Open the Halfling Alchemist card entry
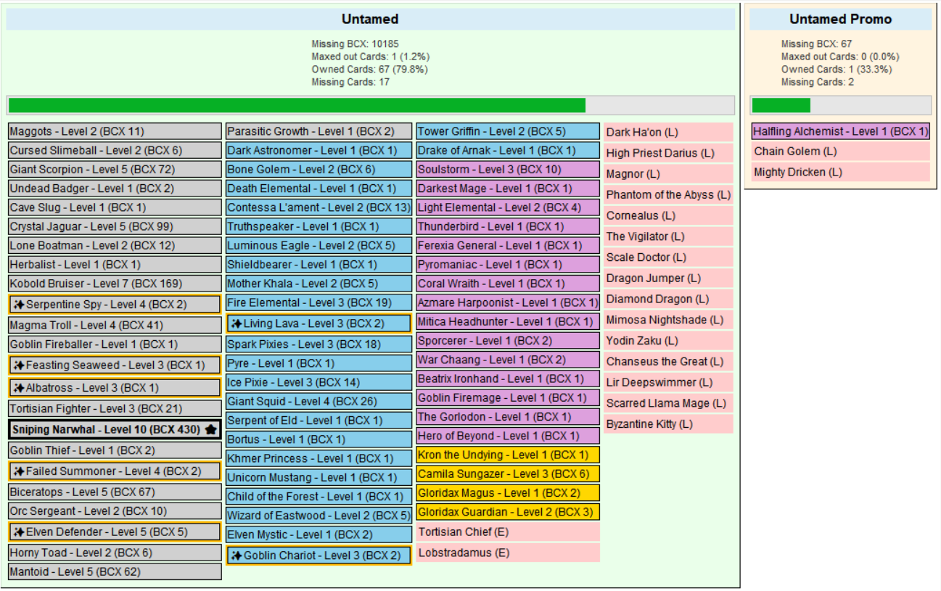This screenshot has height=591, width=941. tap(840, 132)
